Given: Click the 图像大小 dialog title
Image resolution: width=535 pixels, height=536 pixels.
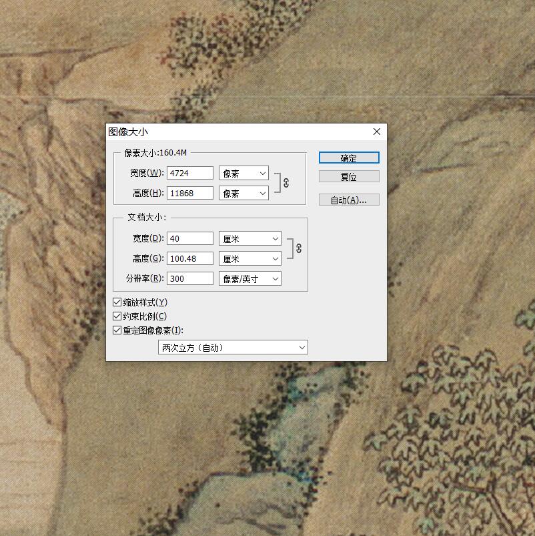Looking at the screenshot, I should pos(128,131).
